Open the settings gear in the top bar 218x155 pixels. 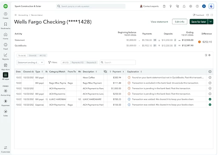click(x=191, y=6)
